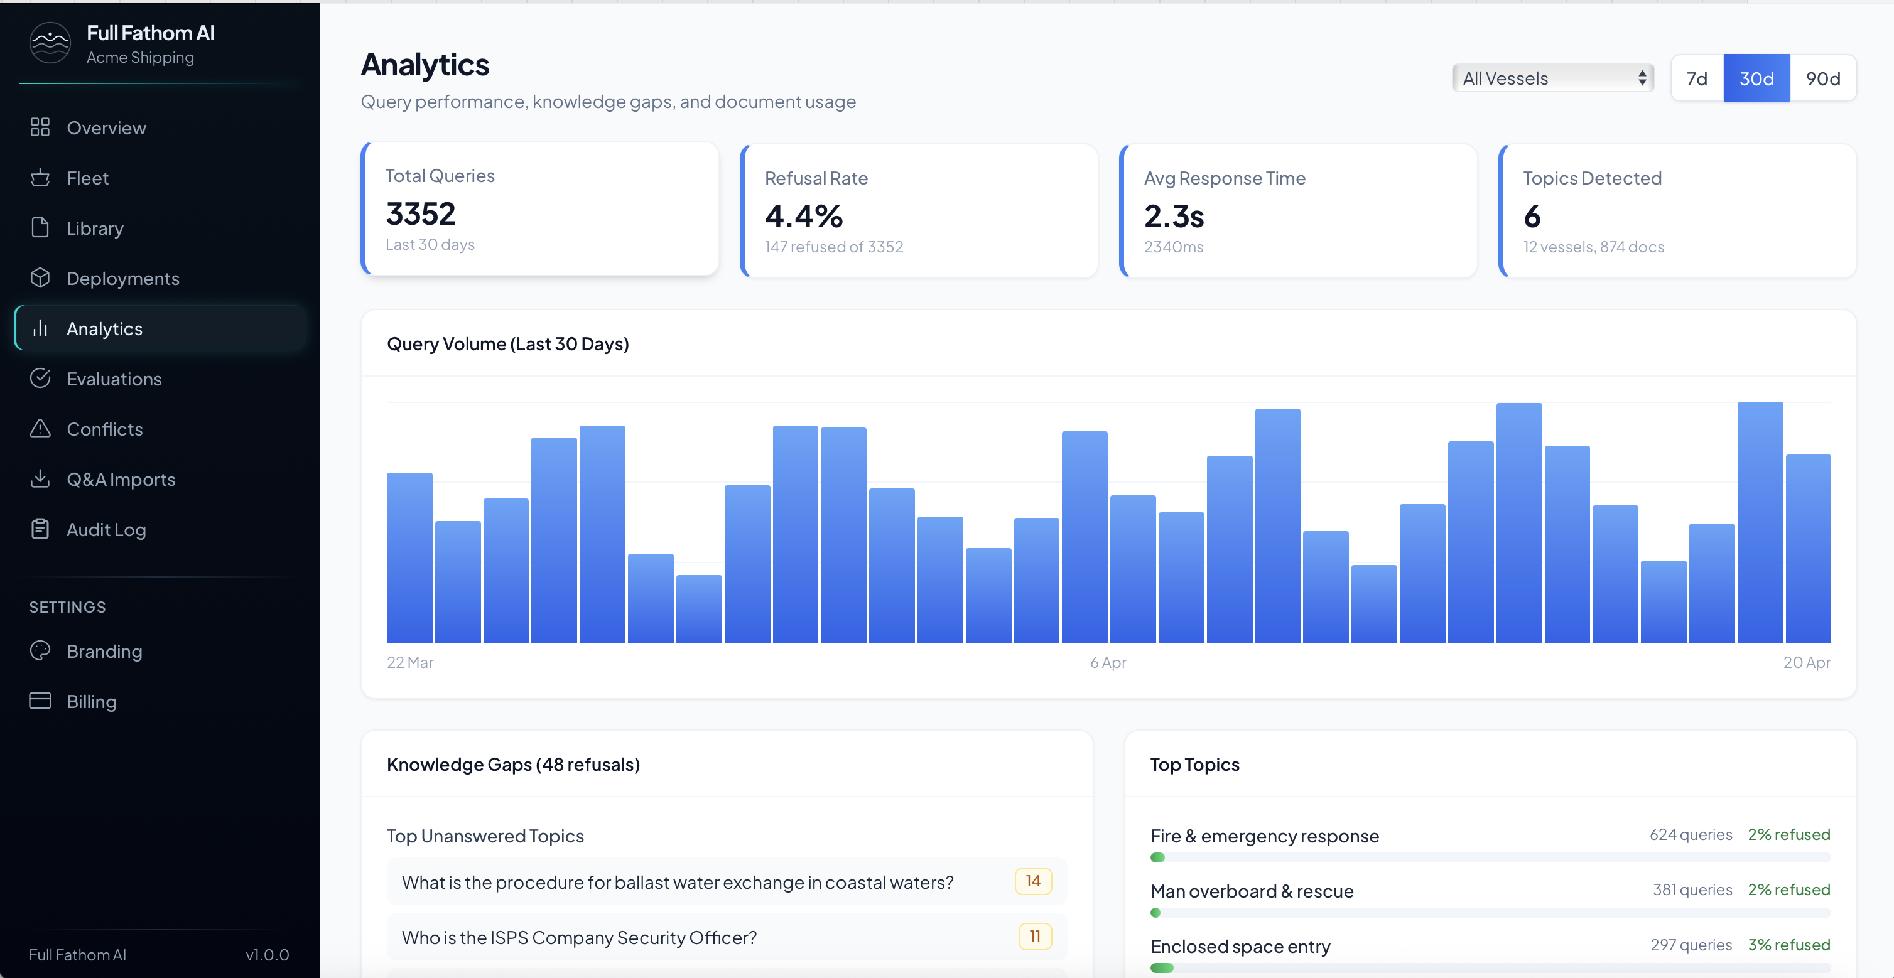The width and height of the screenshot is (1894, 978).
Task: Navigate to Deployments
Action: [x=160, y=277]
